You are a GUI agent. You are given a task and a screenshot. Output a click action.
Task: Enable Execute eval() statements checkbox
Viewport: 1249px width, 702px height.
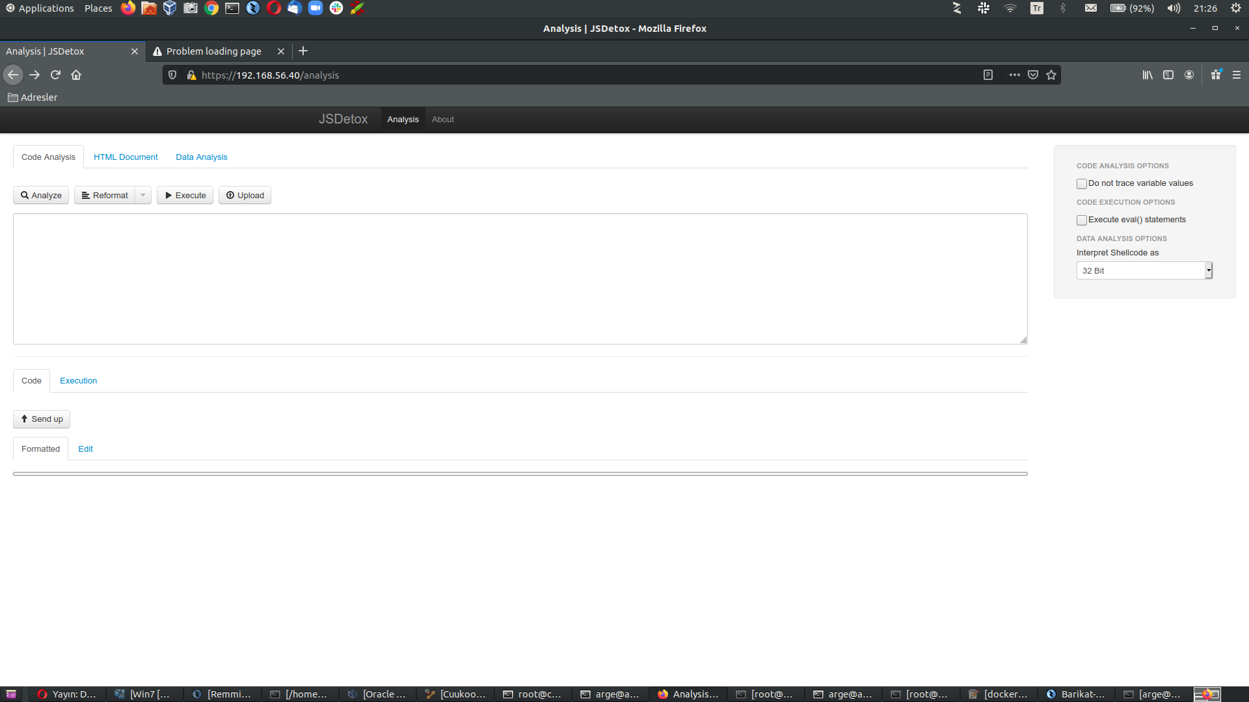point(1082,220)
